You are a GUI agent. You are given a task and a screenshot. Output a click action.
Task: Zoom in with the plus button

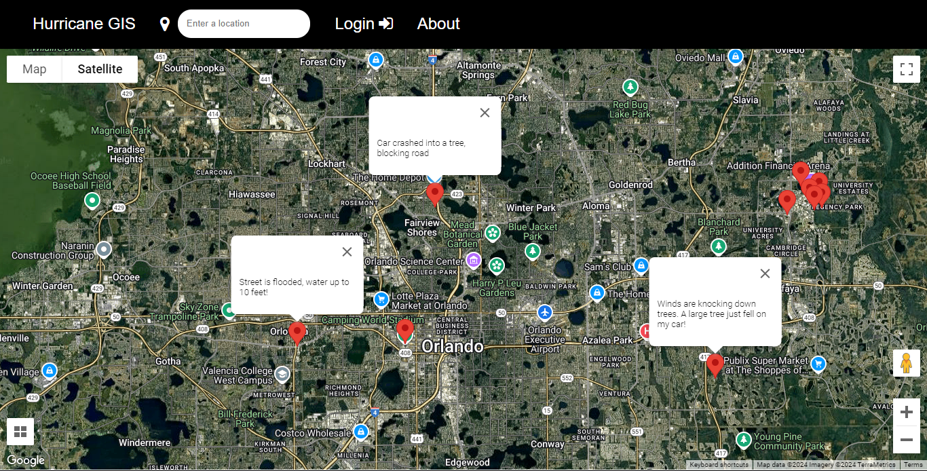tap(906, 413)
